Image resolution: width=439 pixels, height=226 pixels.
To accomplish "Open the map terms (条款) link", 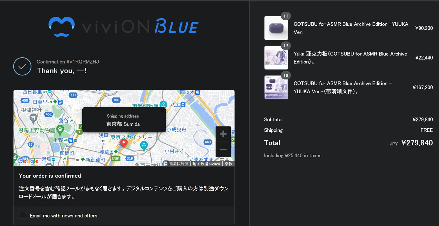I will tap(228, 164).
